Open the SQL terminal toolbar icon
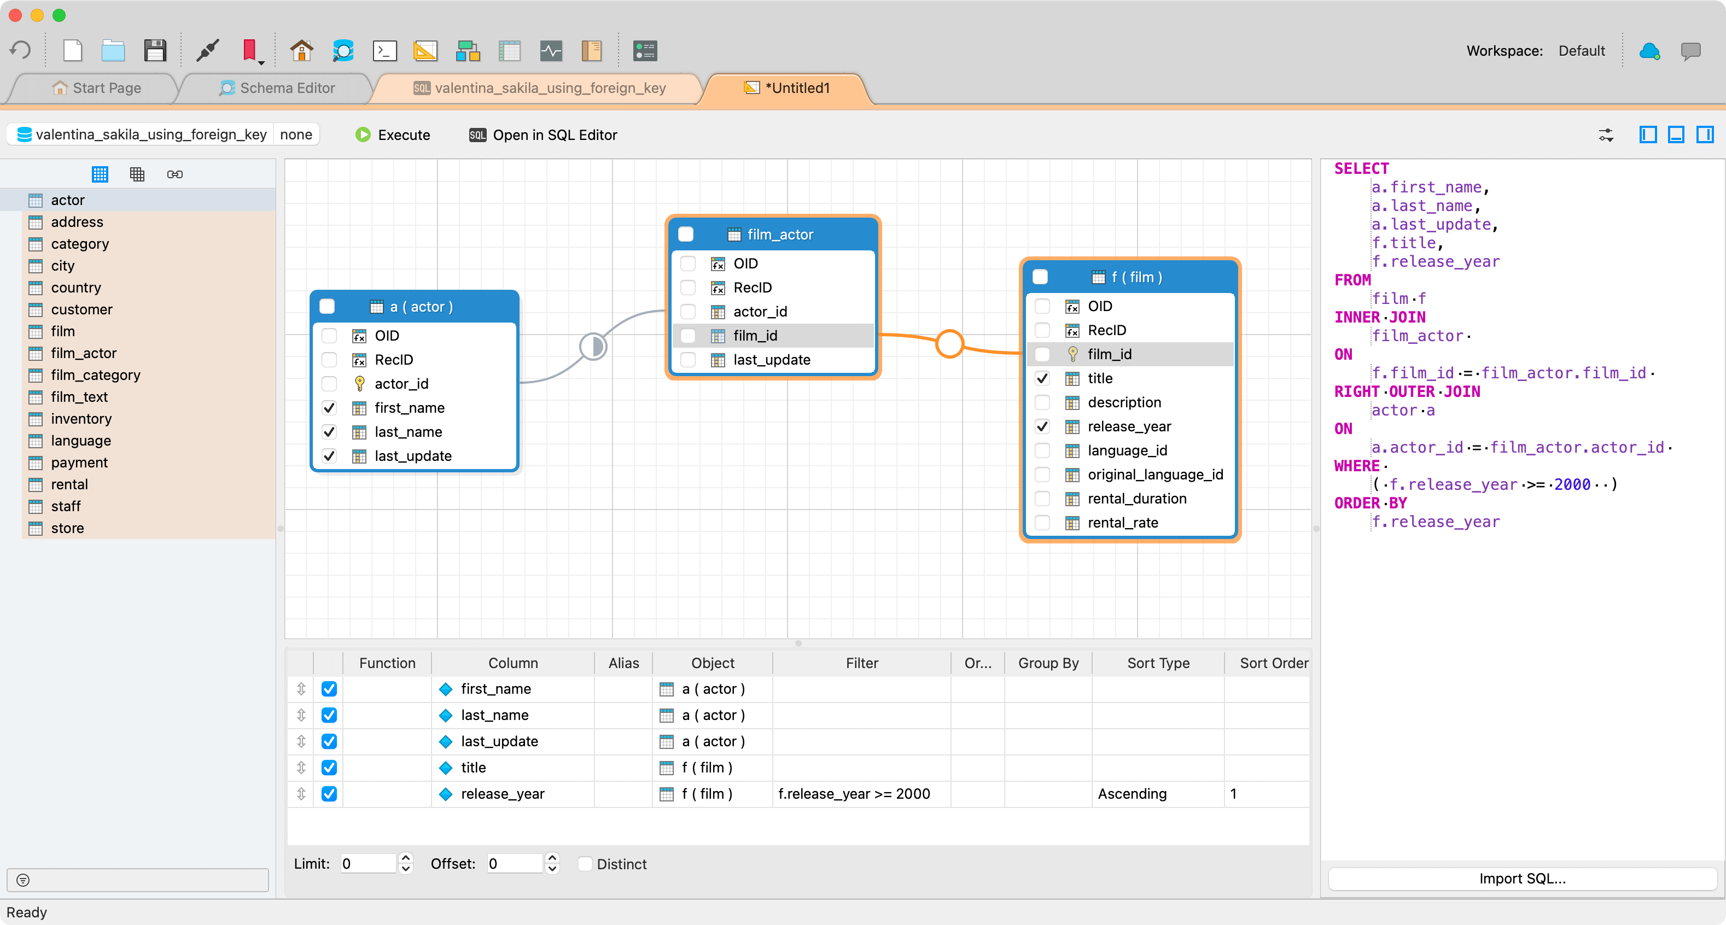The width and height of the screenshot is (1726, 925). (x=384, y=51)
